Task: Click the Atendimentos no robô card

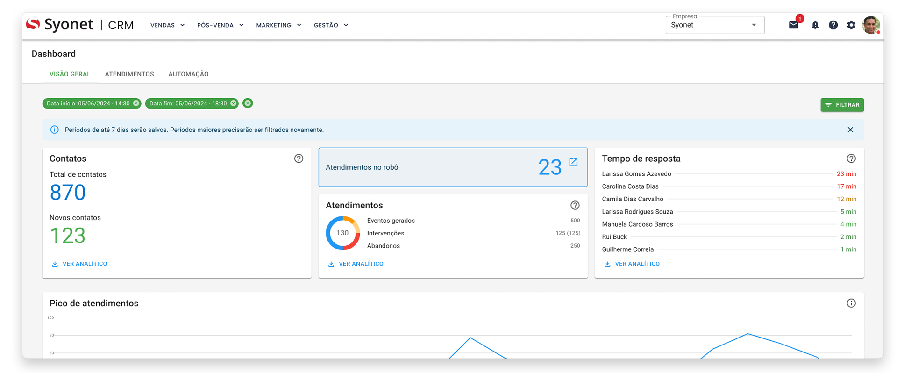Action: 453,167
